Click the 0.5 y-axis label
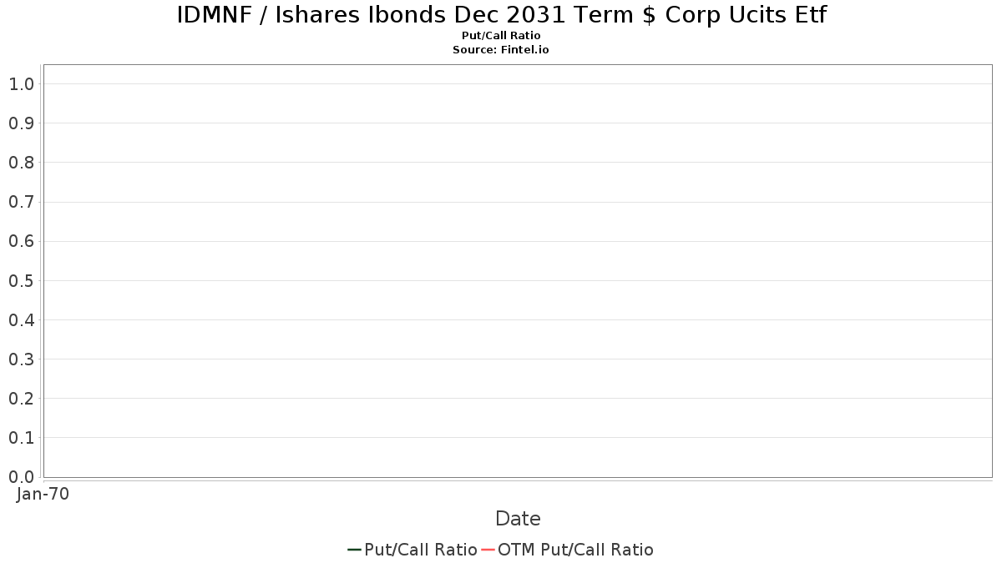This screenshot has width=1002, height=563. click(21, 280)
